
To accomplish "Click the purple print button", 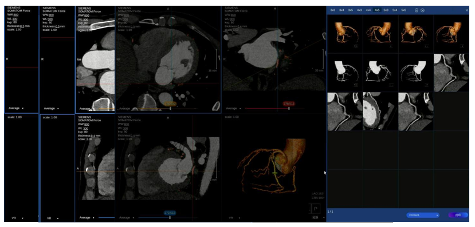I will (x=458, y=215).
